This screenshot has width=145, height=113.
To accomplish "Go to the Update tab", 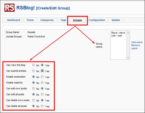I will tap(116, 20).
